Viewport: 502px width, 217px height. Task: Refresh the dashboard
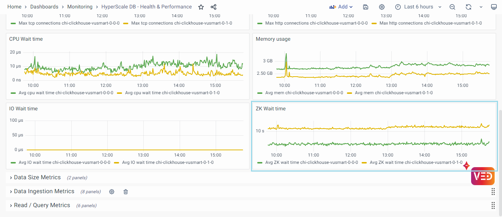[468, 7]
